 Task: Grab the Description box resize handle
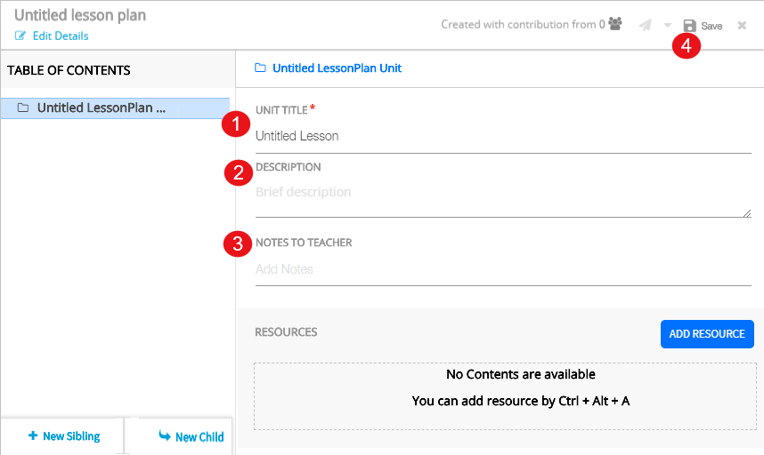(747, 213)
